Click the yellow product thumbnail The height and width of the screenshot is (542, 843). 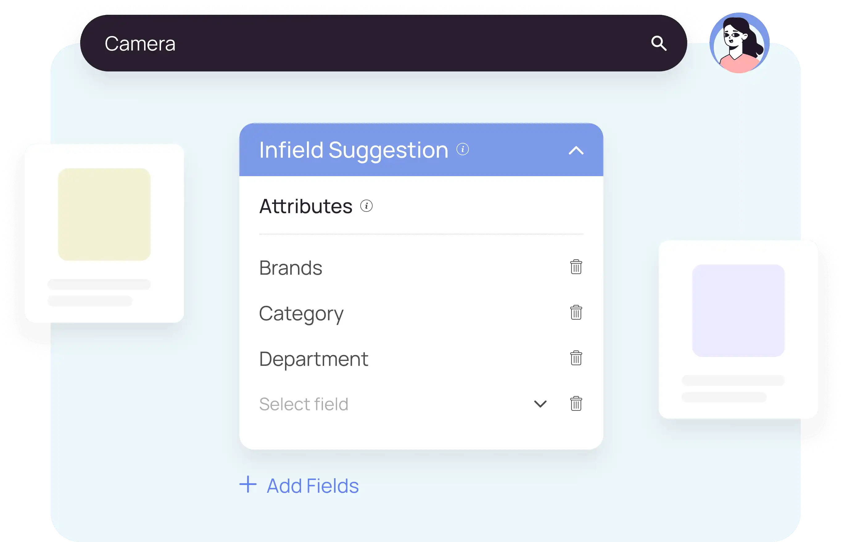(x=104, y=214)
